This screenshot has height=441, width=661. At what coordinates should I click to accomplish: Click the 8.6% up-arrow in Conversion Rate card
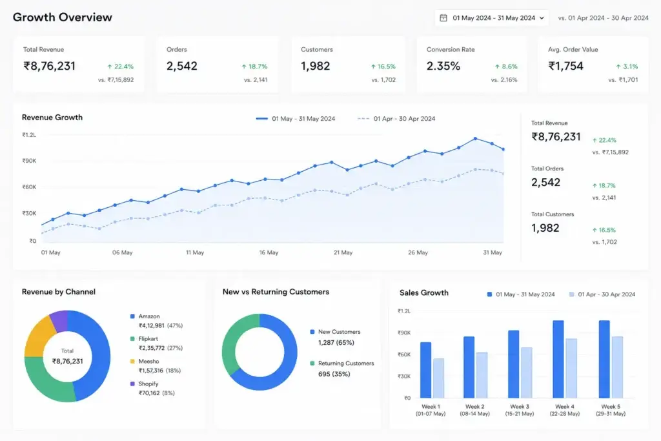[497, 67]
